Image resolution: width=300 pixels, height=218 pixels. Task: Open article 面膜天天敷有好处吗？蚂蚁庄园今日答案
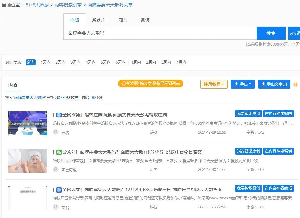pyautogui.click(x=141, y=152)
